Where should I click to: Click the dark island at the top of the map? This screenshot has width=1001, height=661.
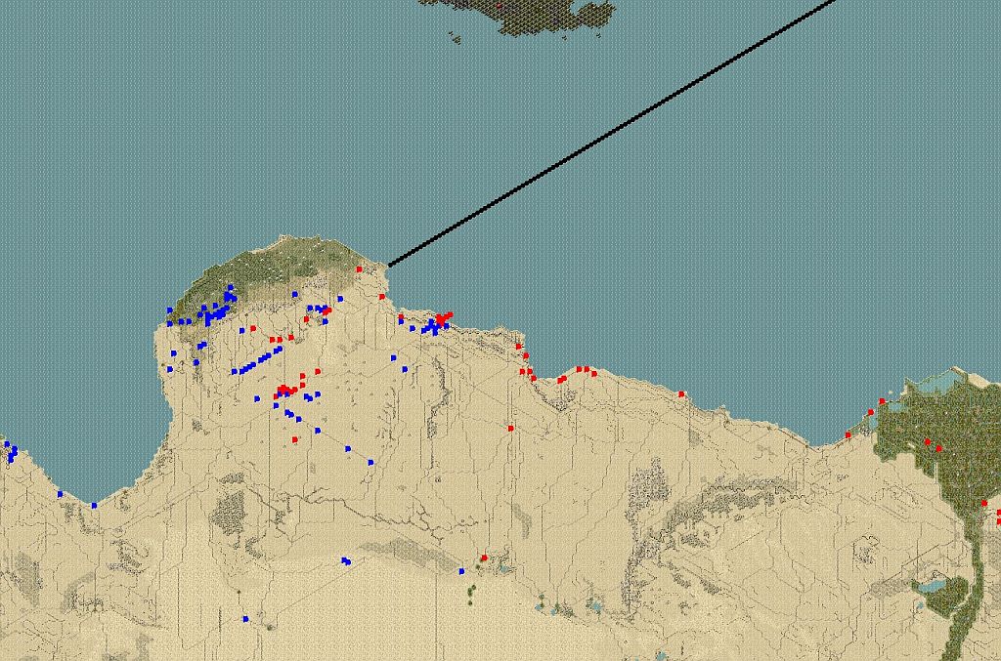pyautogui.click(x=517, y=16)
